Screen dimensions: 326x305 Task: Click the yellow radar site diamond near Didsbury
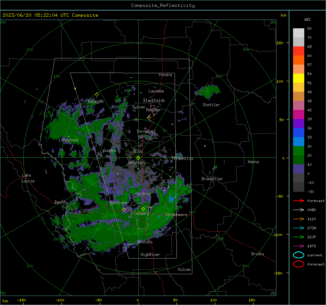[x=138, y=158]
